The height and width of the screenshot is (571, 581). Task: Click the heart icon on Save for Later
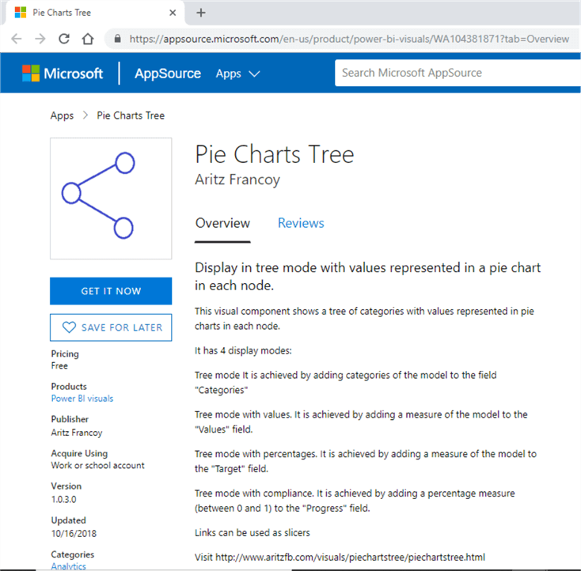(70, 327)
